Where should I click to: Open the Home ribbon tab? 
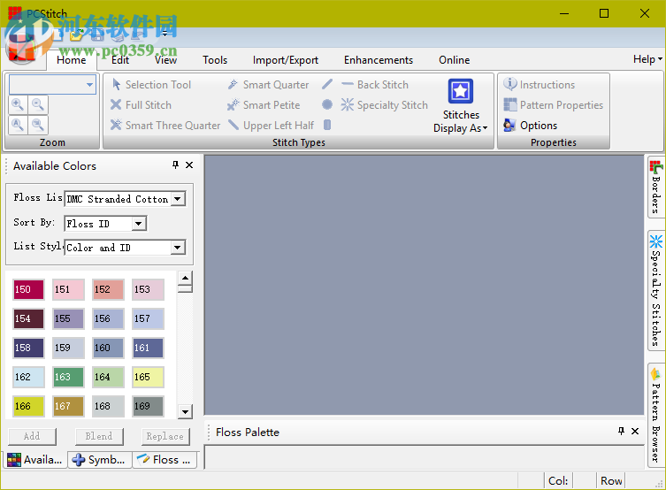click(x=72, y=60)
